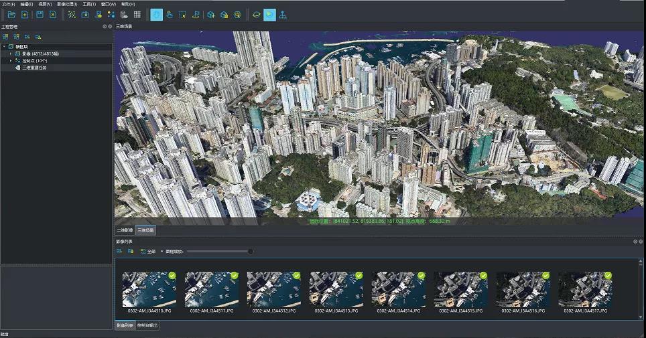Screen dimensions: 646x338
Task: Click the grid icon in the toolbar
Action: [x=137, y=14]
